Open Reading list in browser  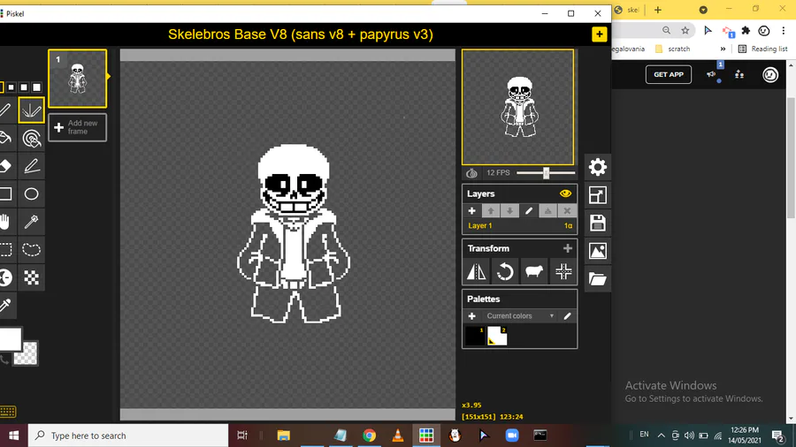tap(762, 49)
